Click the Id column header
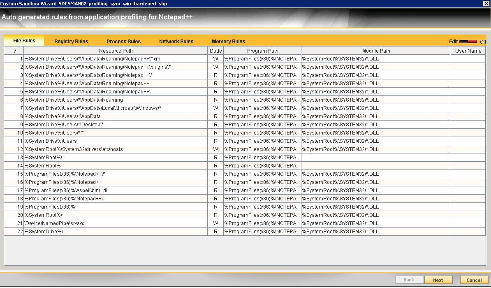Image resolution: width=491 pixels, height=288 pixels. pos(14,51)
